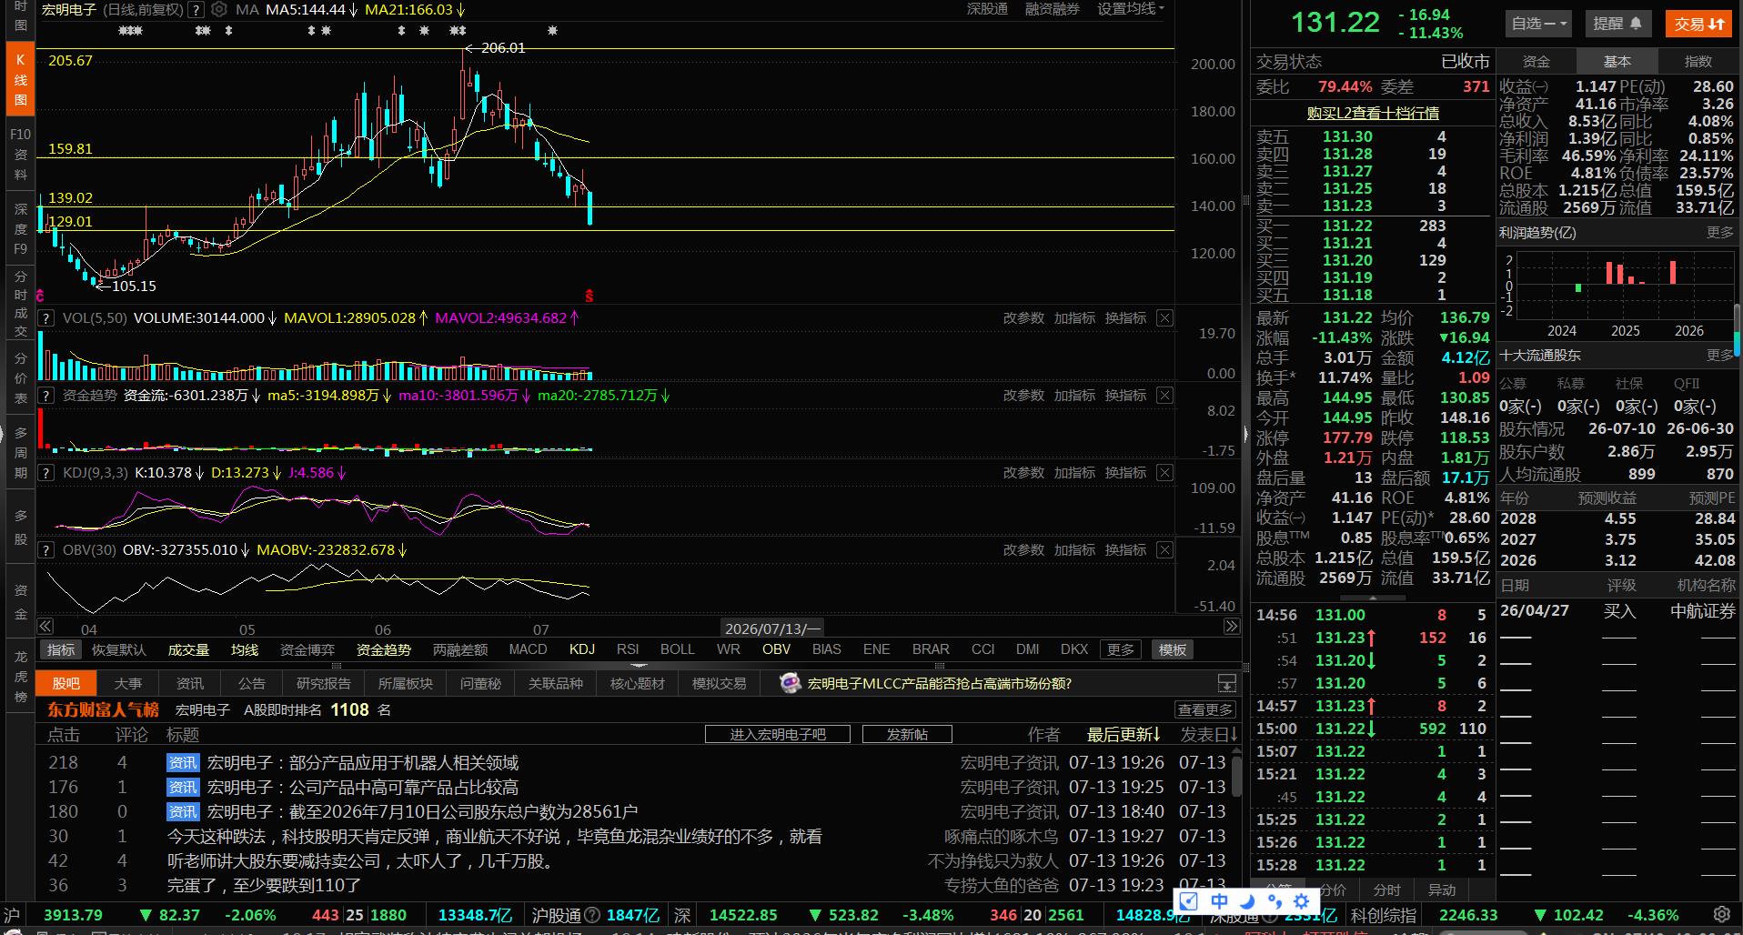1743x935 pixels.
Task: Click 购买L2查看十档行情 link
Action: point(1373,113)
